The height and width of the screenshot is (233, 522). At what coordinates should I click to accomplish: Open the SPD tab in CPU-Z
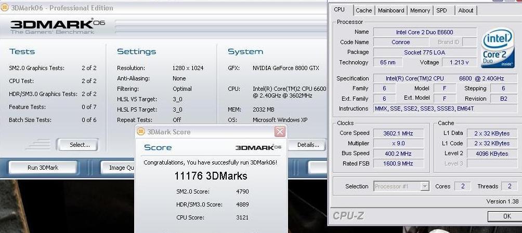(441, 10)
